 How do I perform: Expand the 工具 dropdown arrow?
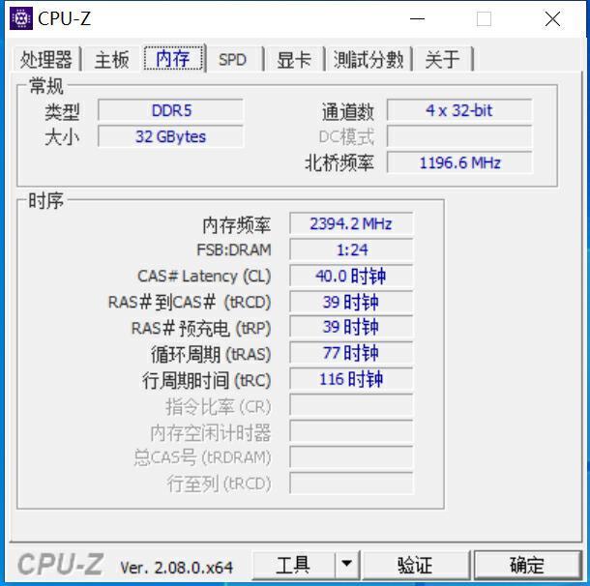point(347,565)
